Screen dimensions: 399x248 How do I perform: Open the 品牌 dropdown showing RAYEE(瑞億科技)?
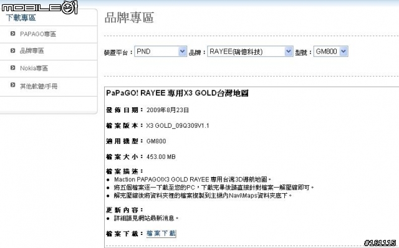250,52
